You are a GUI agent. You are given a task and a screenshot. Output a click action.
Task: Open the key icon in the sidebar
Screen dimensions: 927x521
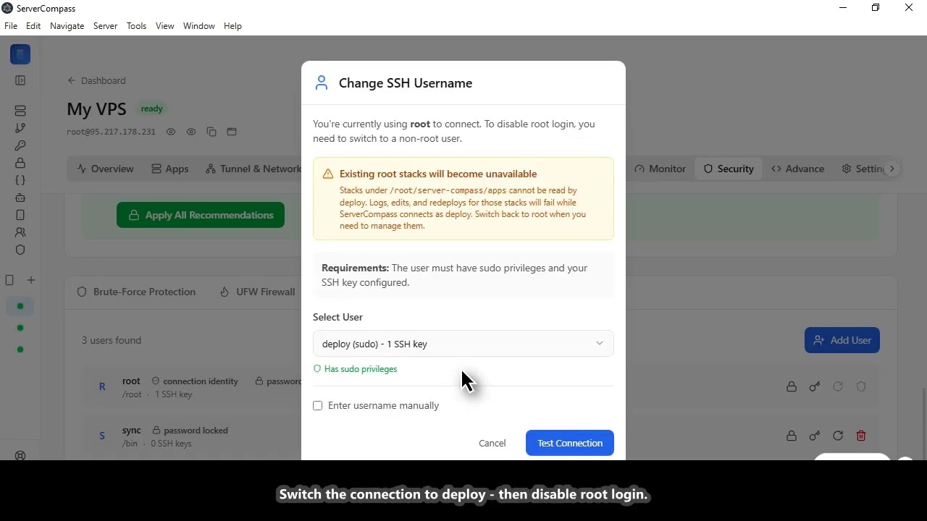[20, 145]
